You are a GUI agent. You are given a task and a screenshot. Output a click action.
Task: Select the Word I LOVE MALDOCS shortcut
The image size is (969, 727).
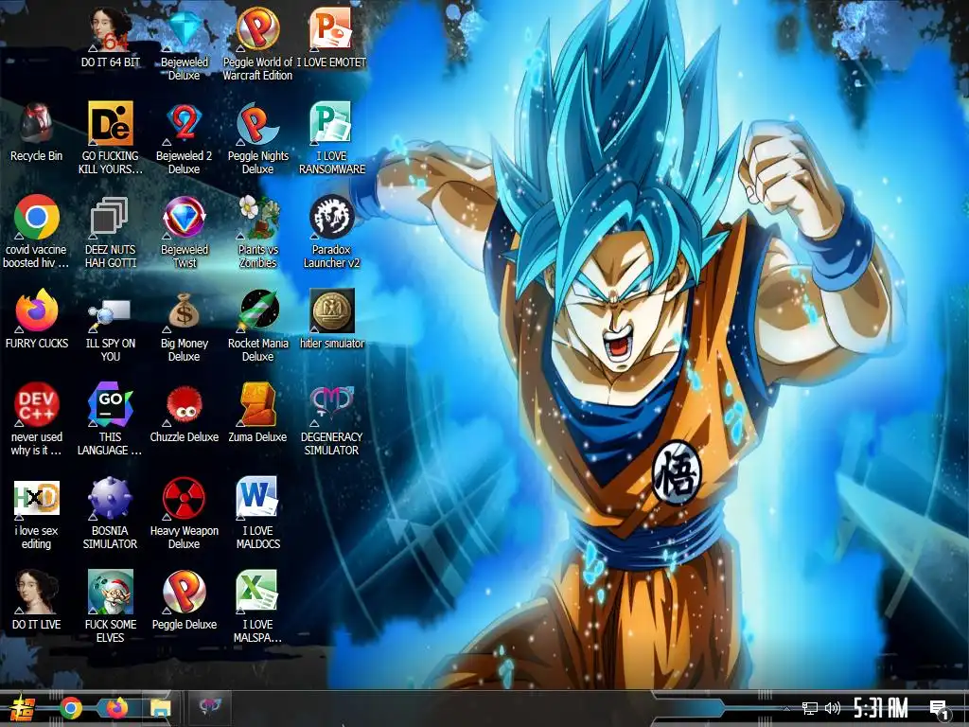pos(257,513)
